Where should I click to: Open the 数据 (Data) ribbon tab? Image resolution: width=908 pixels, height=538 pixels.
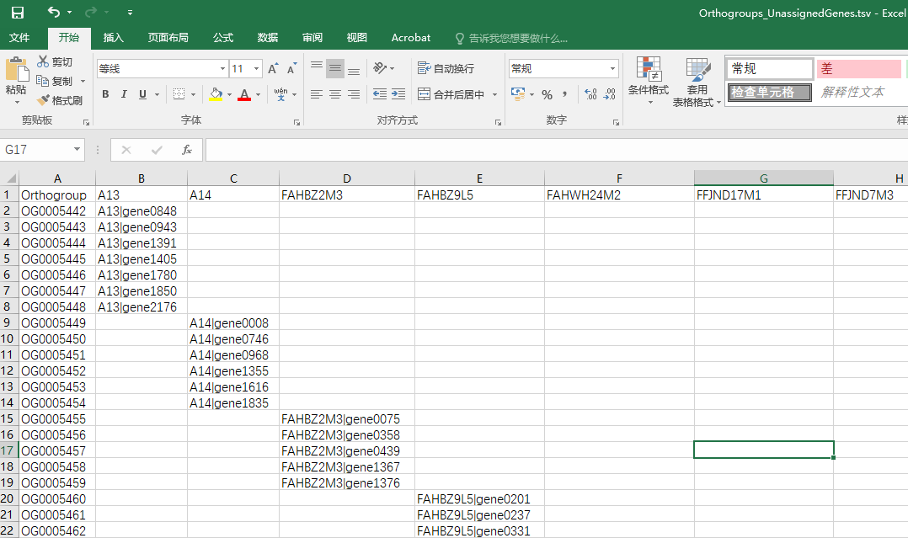(x=268, y=38)
